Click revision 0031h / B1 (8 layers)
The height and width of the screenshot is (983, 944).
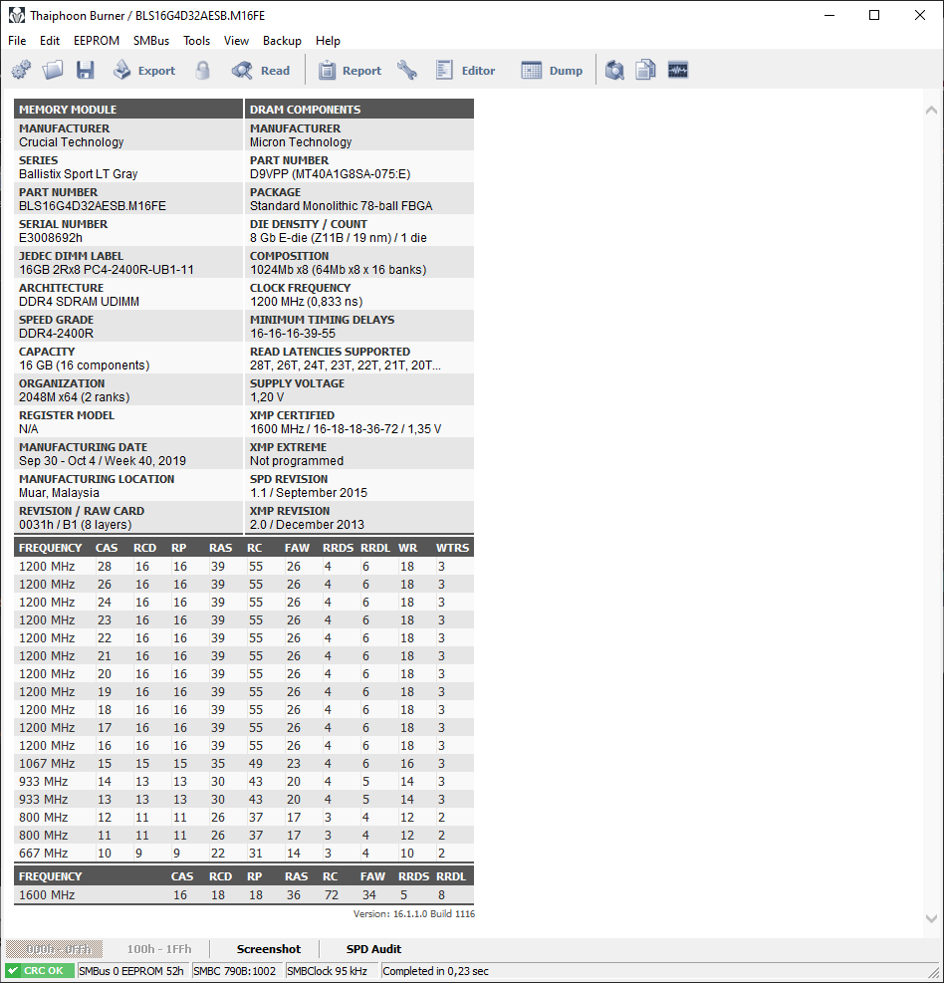tap(76, 525)
